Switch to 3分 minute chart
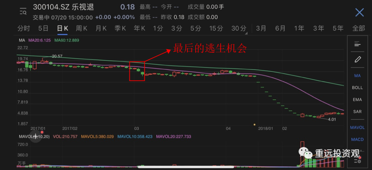Screen dimensions: 372x170 point(177,29)
